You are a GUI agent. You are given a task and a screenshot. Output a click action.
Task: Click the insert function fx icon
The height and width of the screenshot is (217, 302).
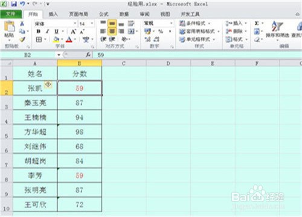pyautogui.click(x=88, y=55)
